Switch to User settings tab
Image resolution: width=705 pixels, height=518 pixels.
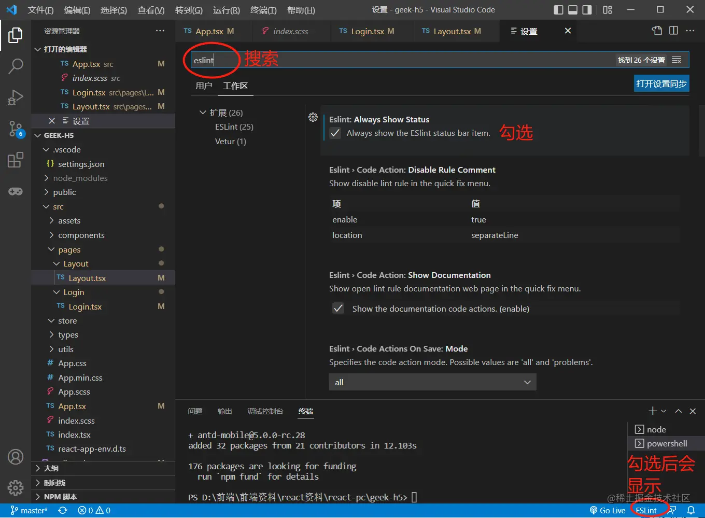[x=204, y=86]
